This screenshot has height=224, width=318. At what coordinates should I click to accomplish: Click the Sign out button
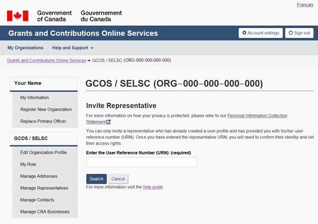tap(299, 33)
